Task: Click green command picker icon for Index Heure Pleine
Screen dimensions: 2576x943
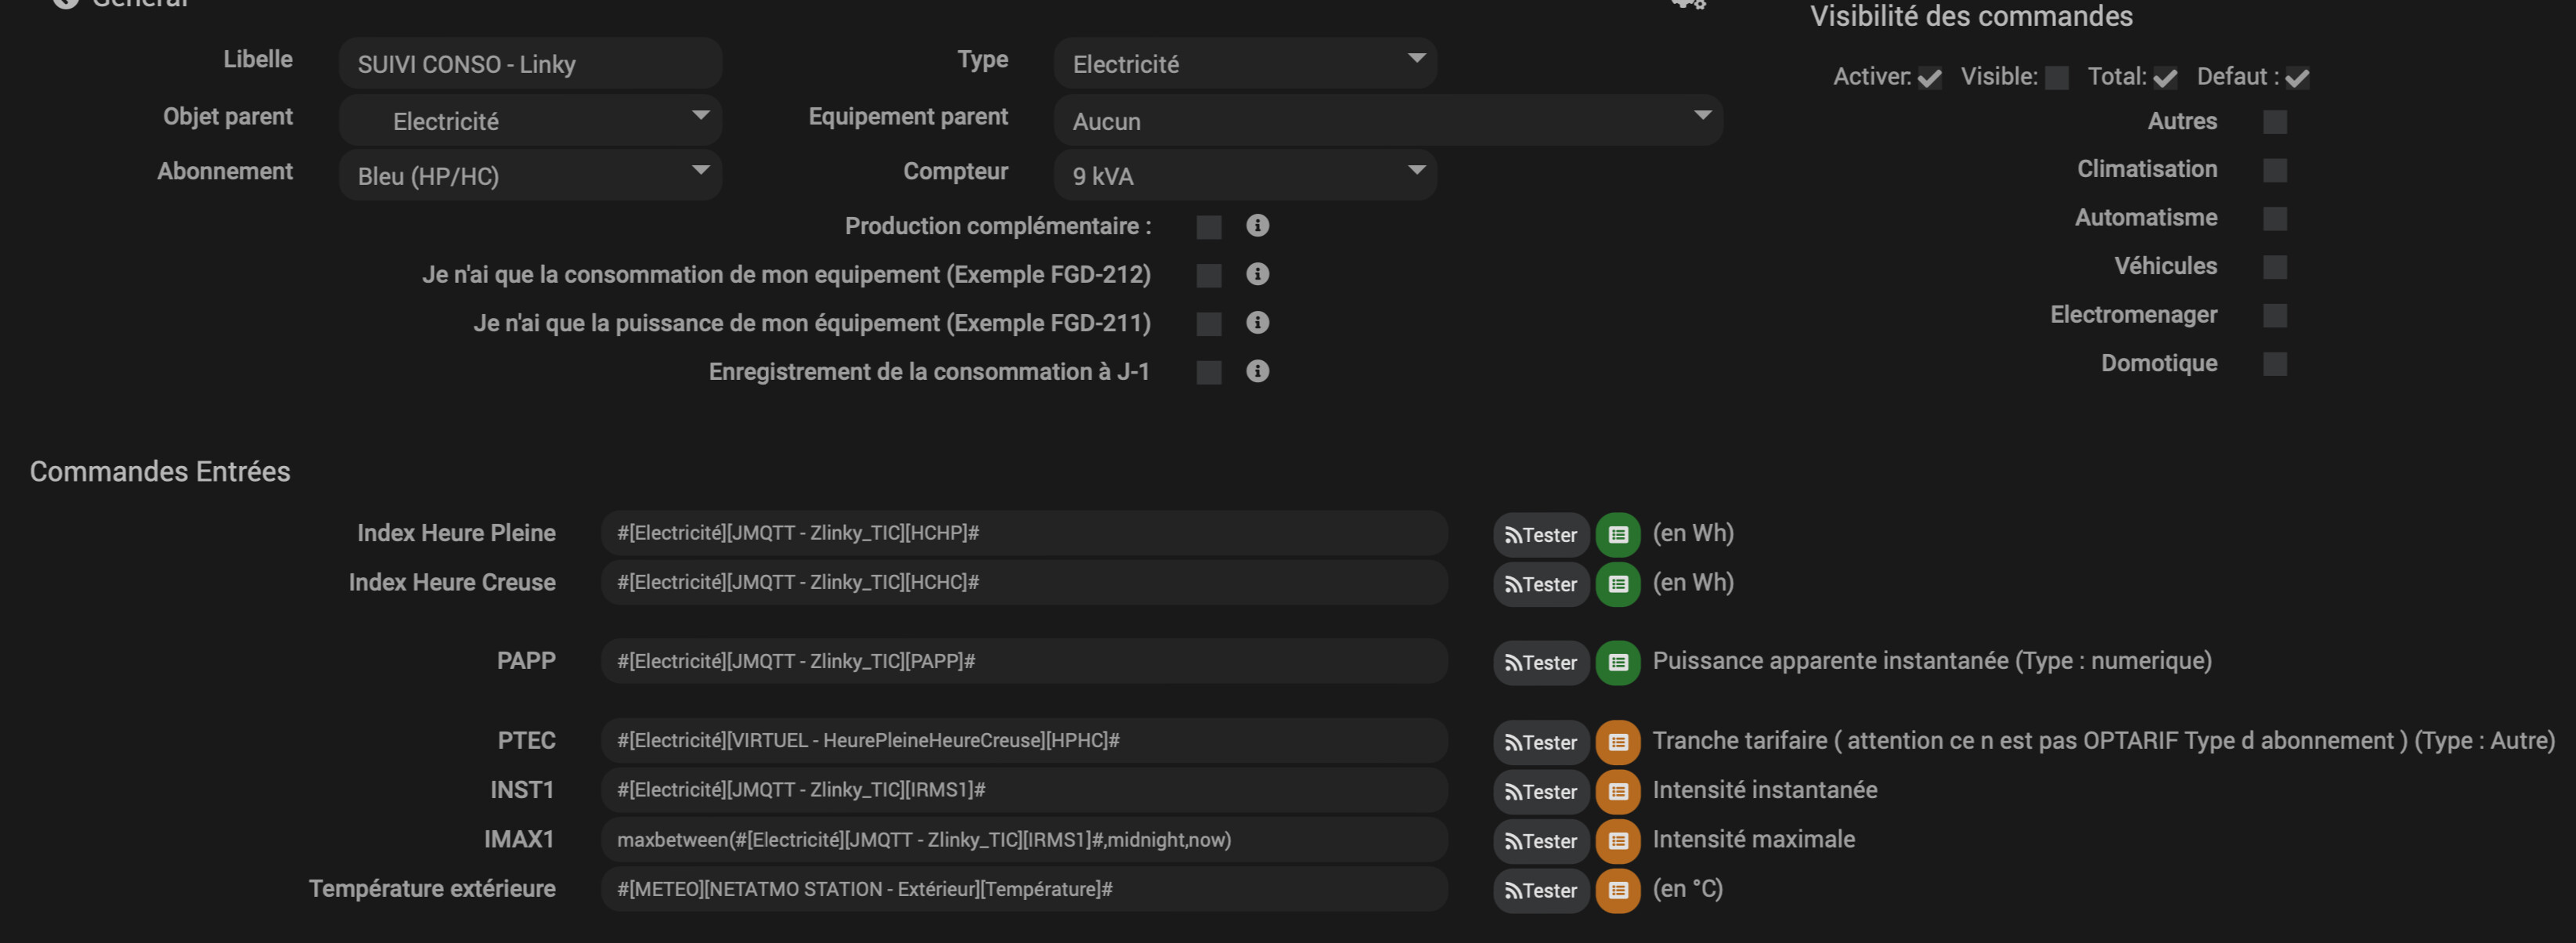Action: coord(1617,535)
